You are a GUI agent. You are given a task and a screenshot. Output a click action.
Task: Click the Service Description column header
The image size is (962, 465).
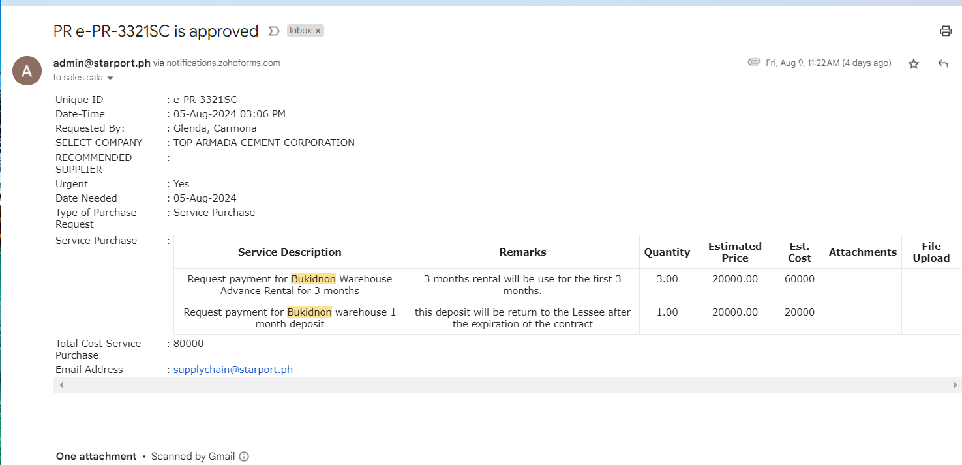point(290,252)
